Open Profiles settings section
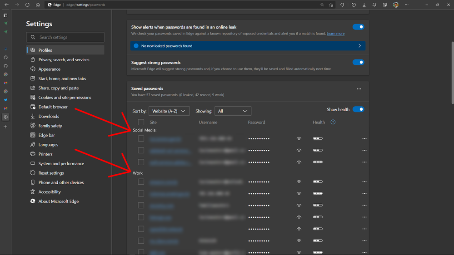This screenshot has height=255, width=454. click(x=65, y=50)
